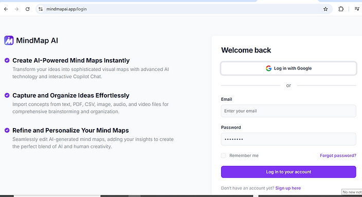The image size is (362, 197).
Task: Click the Remember me label text
Action: (x=244, y=155)
